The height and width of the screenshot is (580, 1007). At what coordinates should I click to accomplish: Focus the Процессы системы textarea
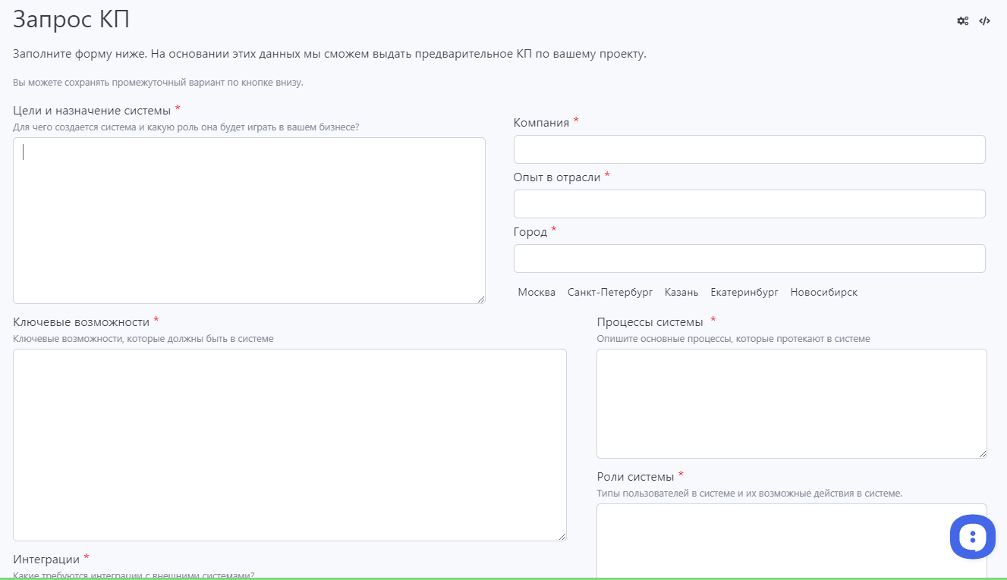(791, 403)
